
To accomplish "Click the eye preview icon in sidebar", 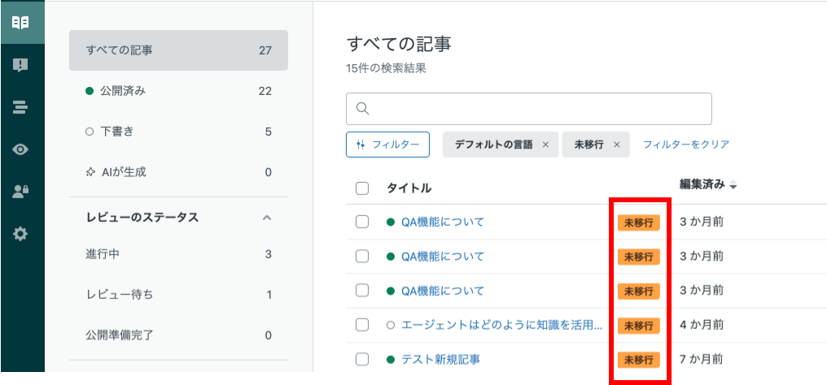I will tap(20, 150).
